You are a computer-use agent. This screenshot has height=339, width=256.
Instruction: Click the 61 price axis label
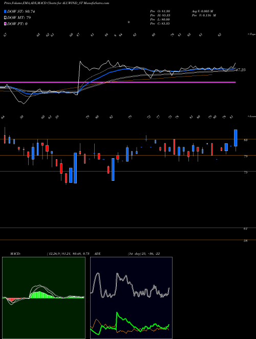245,229
